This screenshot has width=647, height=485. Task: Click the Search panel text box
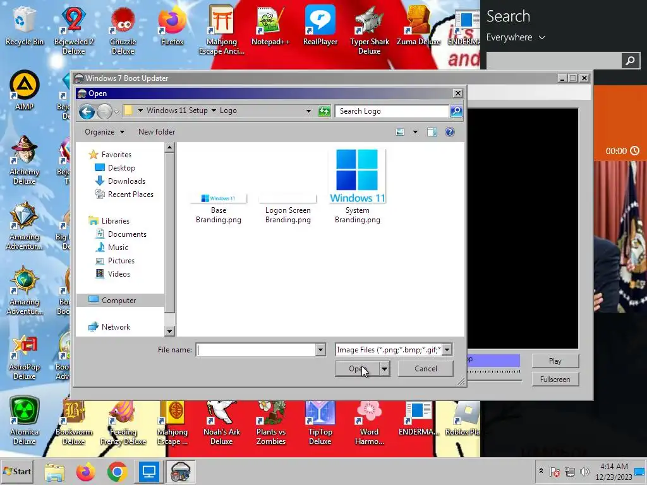[x=554, y=61]
